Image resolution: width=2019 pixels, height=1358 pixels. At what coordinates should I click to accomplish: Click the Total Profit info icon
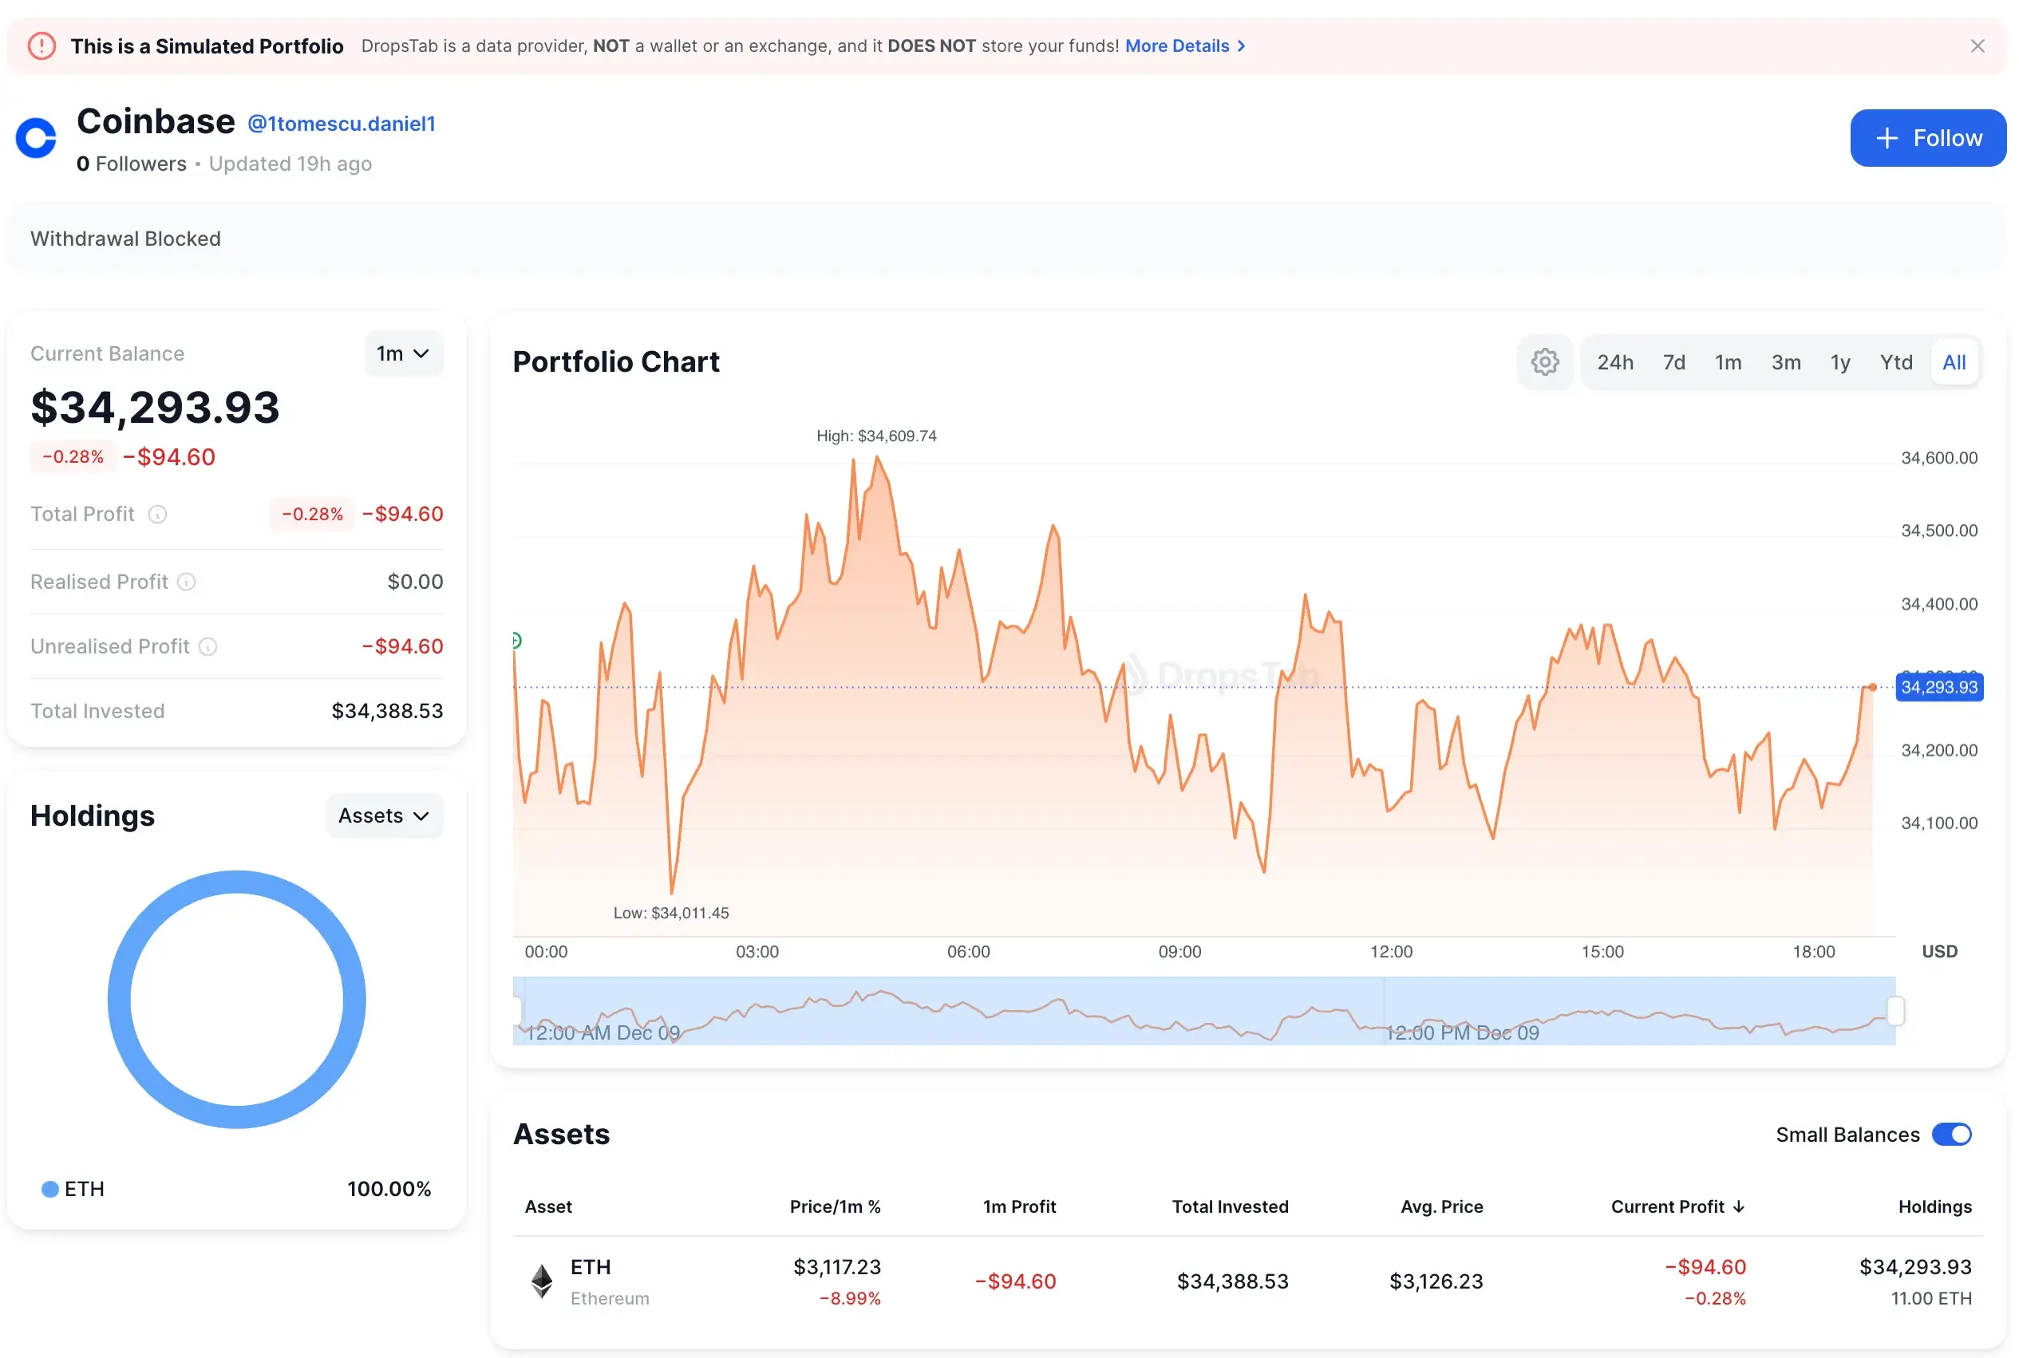(x=158, y=514)
